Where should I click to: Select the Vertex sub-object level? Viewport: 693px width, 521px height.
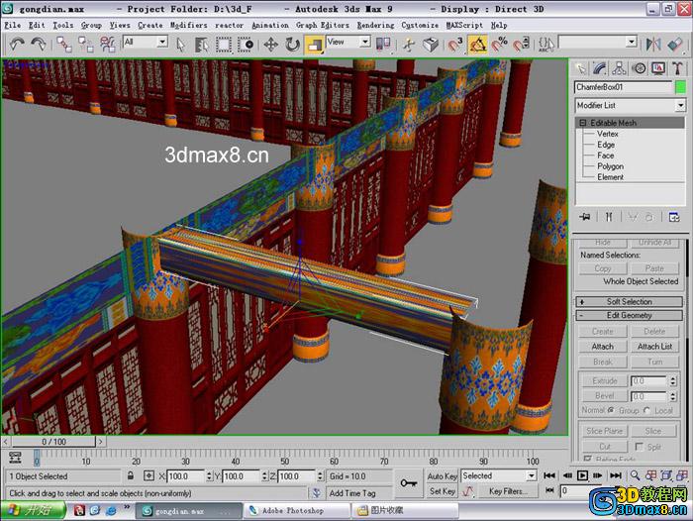[x=607, y=134]
